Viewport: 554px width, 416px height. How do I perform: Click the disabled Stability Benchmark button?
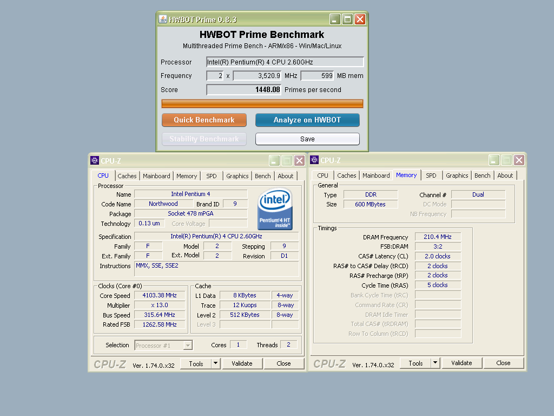(204, 139)
